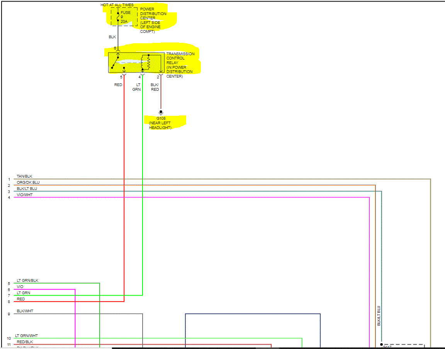Click the splice dot next to G117
The height and width of the screenshot is (349, 445).
point(381,344)
